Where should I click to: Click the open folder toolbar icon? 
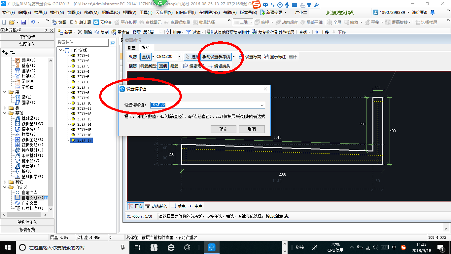point(12,22)
